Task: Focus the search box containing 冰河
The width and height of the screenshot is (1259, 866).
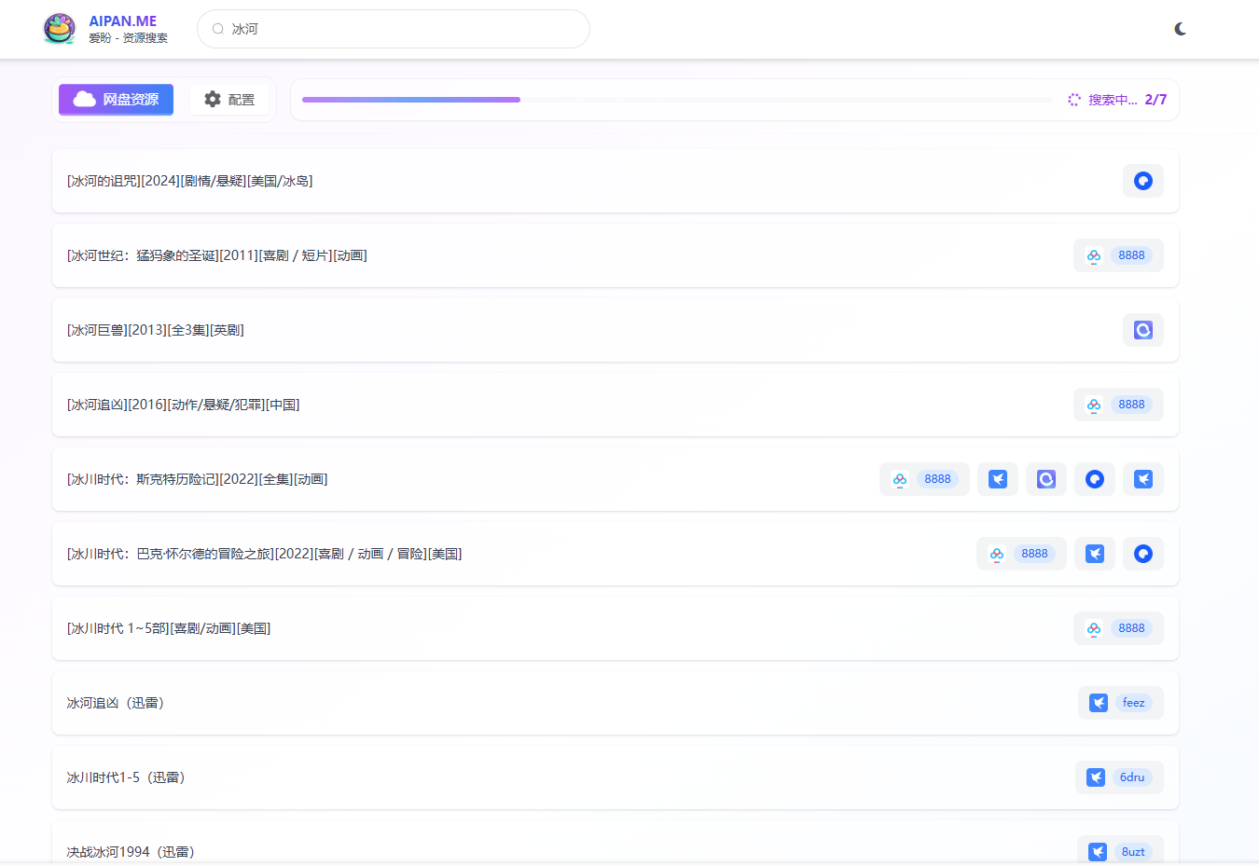Action: (394, 29)
